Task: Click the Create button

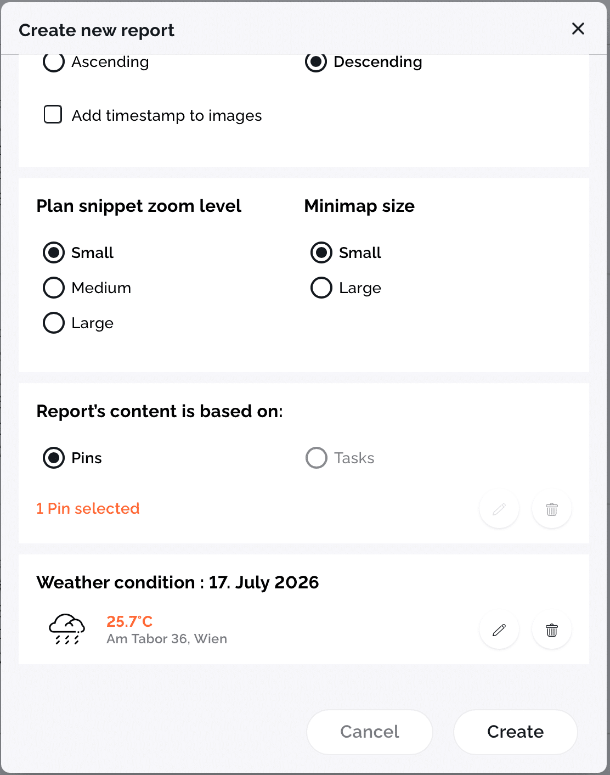Action: (x=516, y=732)
